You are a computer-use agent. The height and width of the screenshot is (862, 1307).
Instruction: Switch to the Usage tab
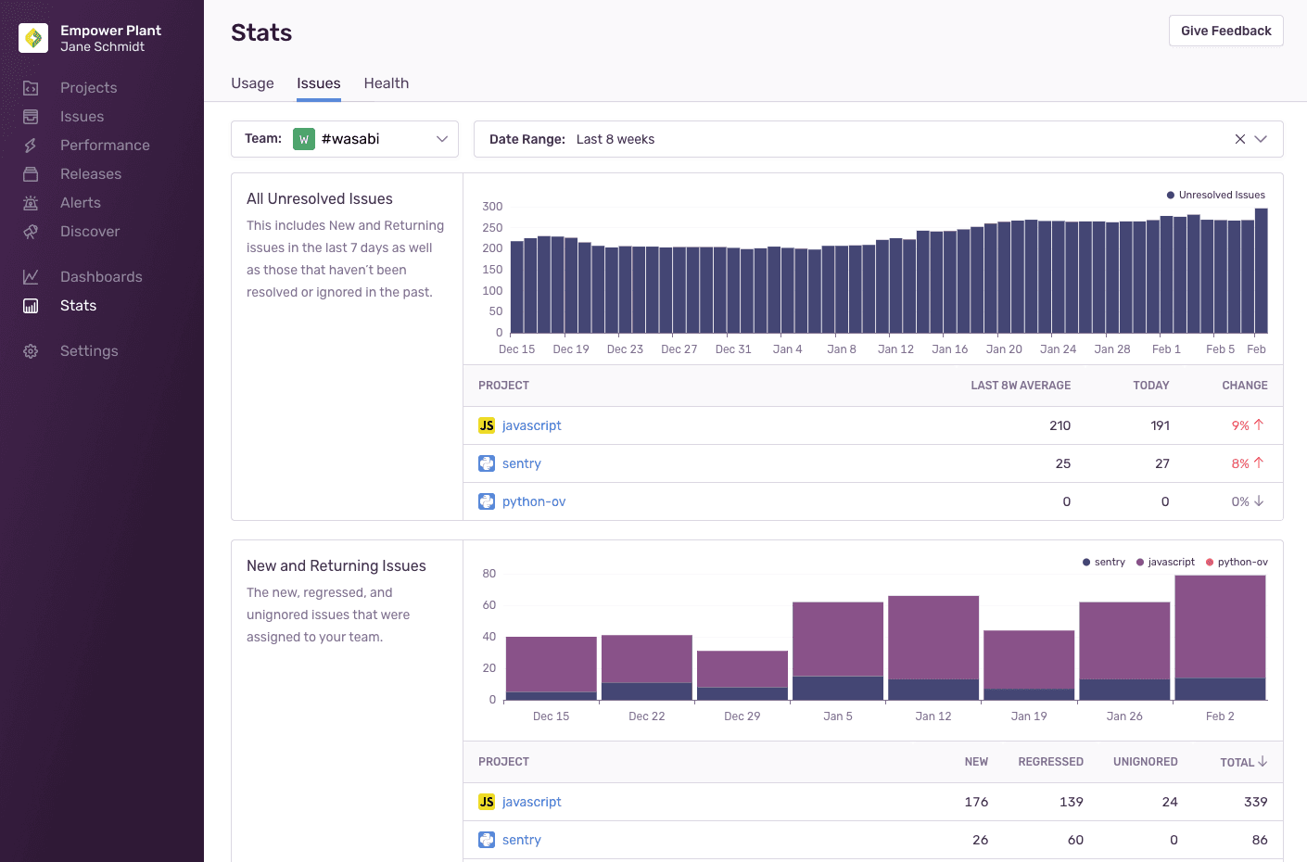tap(251, 82)
